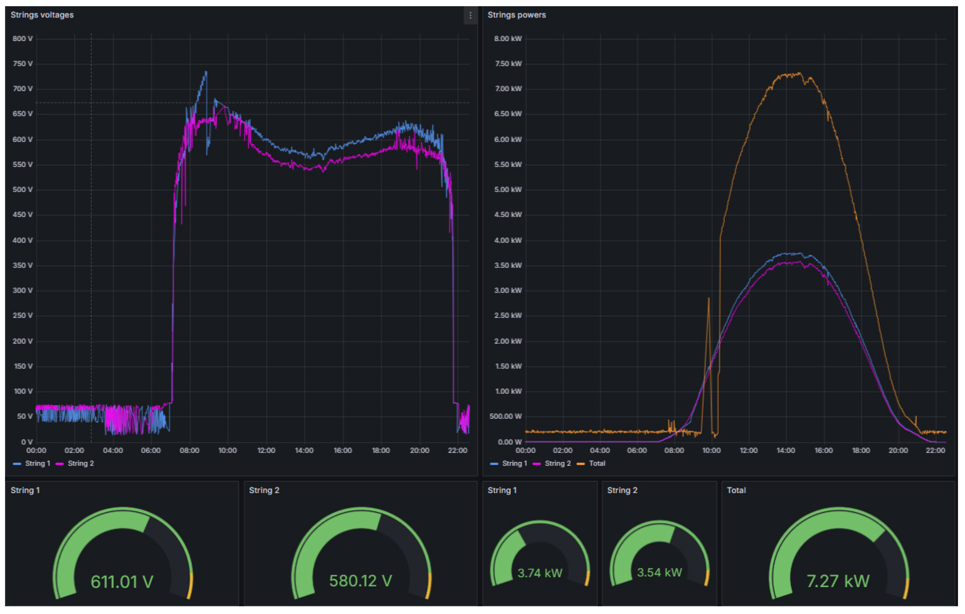Click voltage peak near 750 V on chart
This screenshot has height=614, width=965.
(206, 72)
